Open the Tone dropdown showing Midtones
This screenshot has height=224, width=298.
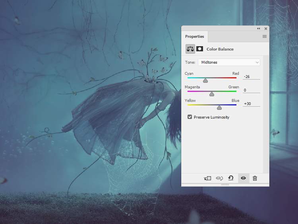pyautogui.click(x=229, y=62)
